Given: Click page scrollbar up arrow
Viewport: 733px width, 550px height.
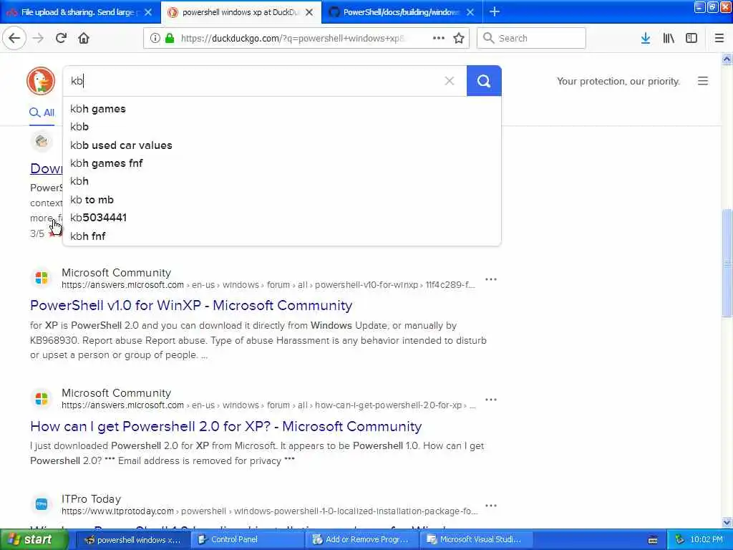Looking at the screenshot, I should (727, 59).
